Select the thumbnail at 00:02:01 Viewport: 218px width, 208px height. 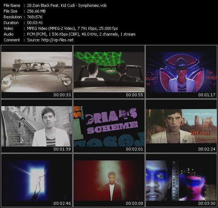point(109,126)
